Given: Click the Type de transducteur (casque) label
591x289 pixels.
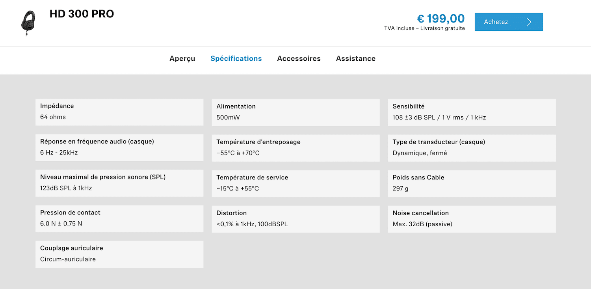Looking at the screenshot, I should coord(439,142).
